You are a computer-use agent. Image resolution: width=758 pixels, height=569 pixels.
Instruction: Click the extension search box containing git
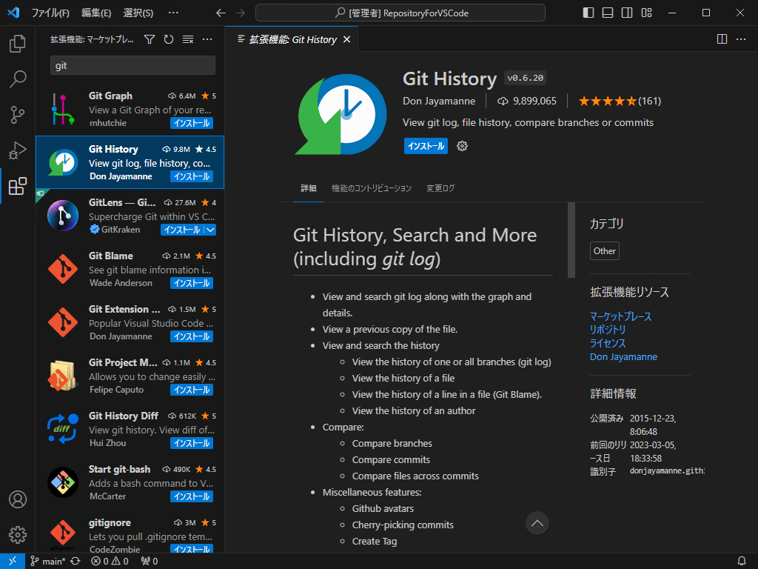[x=133, y=65]
